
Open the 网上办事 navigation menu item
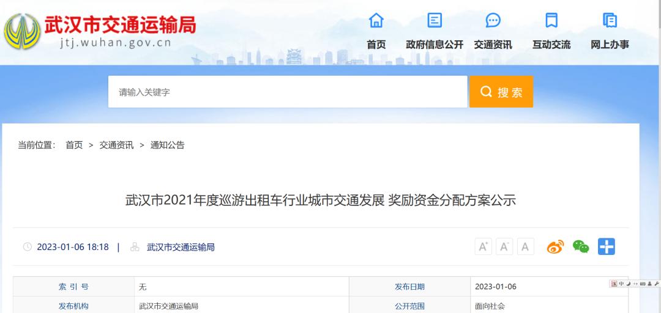coord(610,45)
